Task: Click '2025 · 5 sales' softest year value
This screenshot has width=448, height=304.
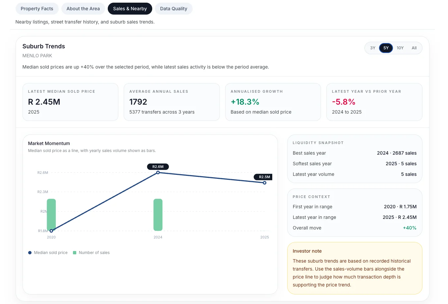Action: click(401, 164)
